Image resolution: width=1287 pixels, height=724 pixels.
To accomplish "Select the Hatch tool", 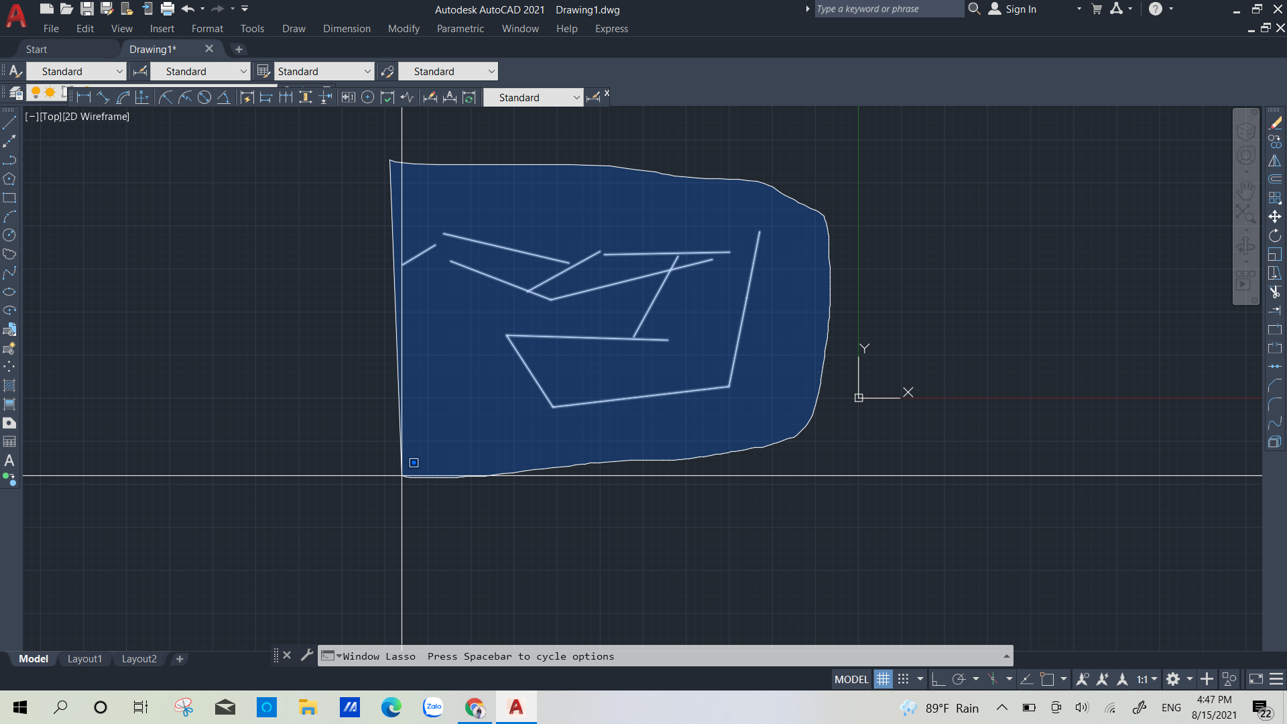I will coord(9,385).
